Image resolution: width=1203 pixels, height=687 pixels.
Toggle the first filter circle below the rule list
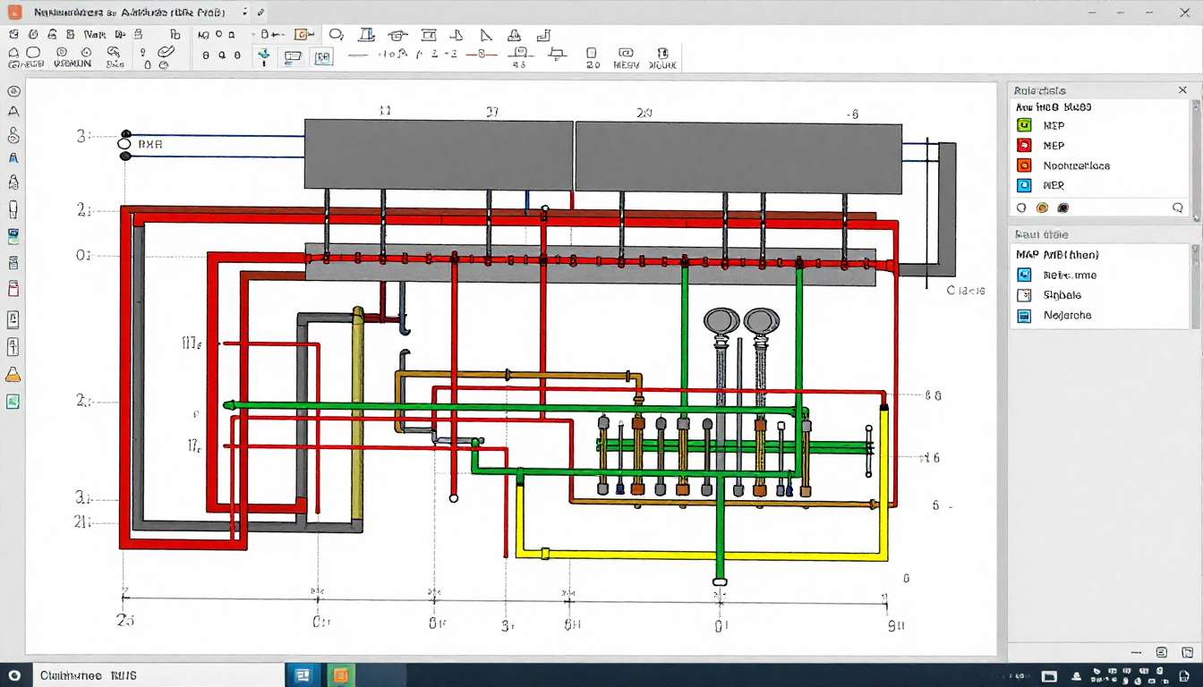tap(1021, 207)
